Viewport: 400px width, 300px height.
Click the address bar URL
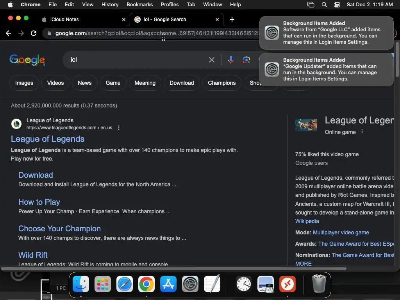(x=157, y=33)
